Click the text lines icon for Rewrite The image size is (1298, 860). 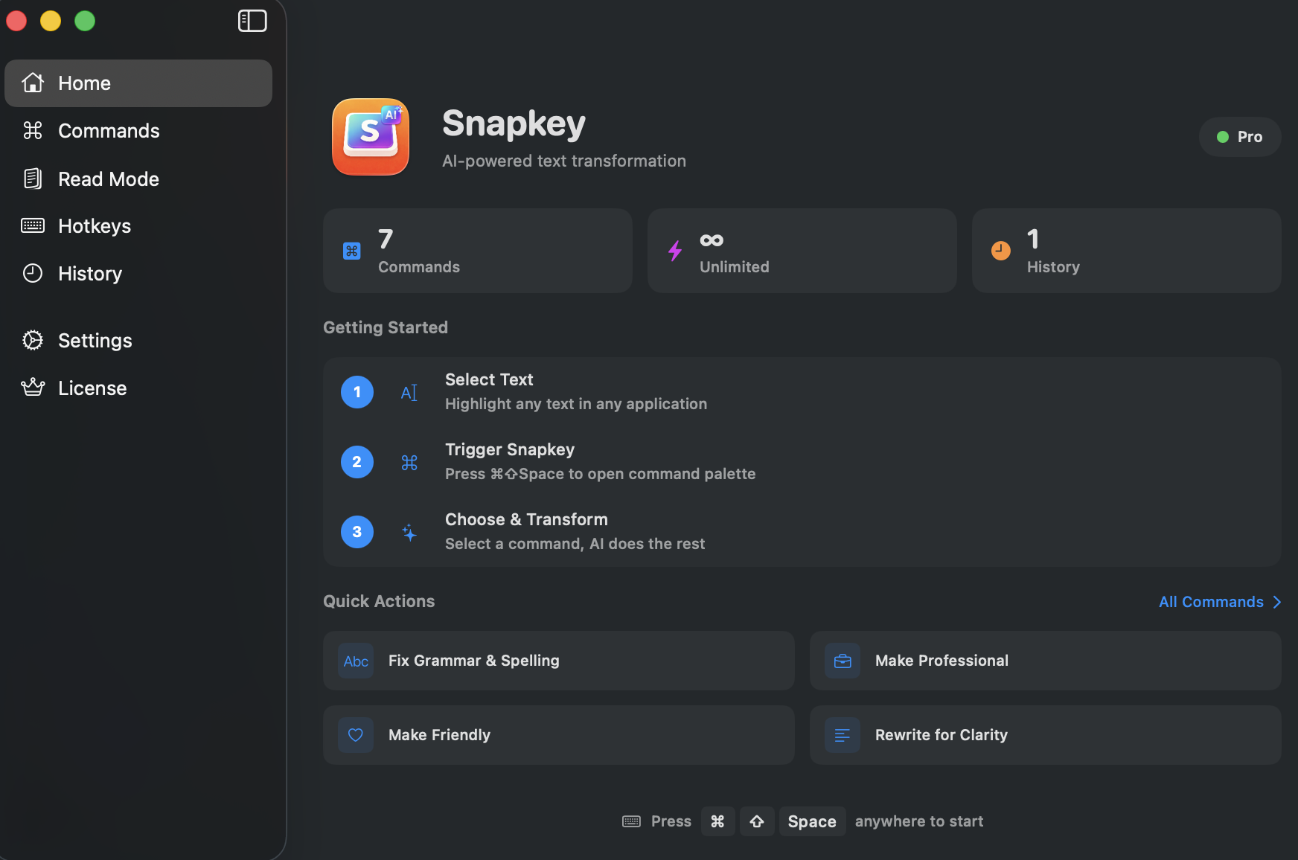843,735
